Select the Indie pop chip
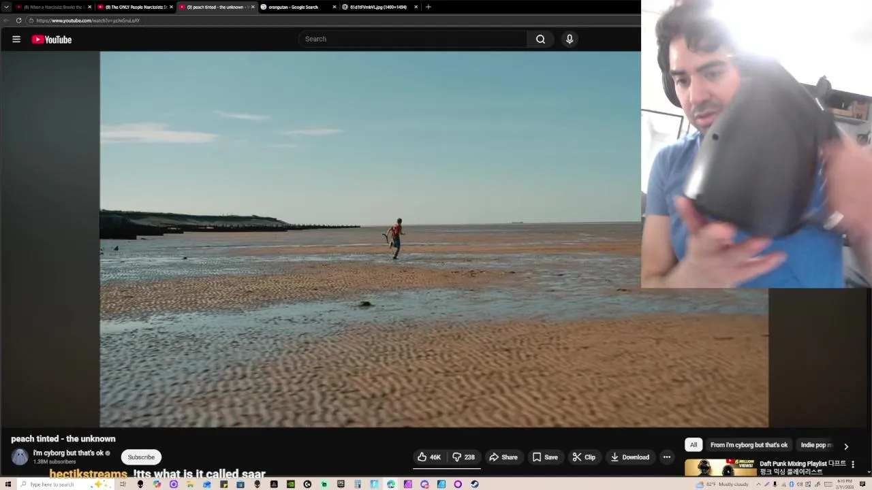 816,445
